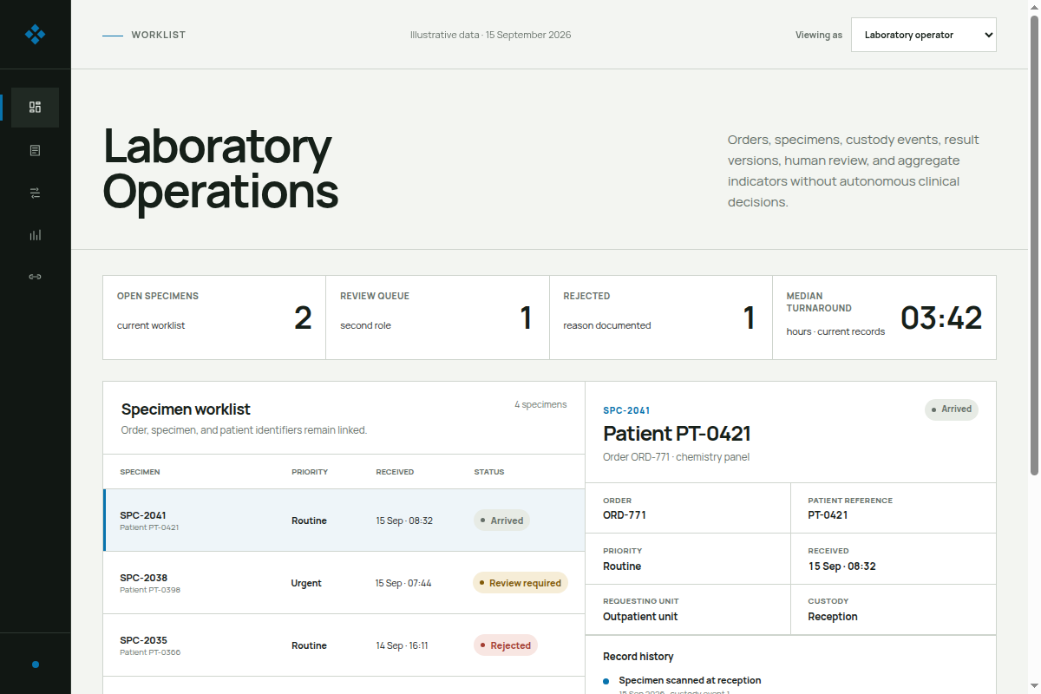
Task: Open the Viewing as role dropdown
Action: pos(923,35)
